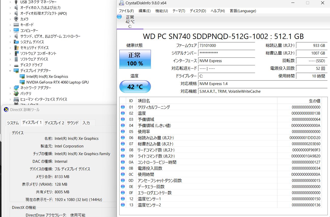The image size is (330, 217).
Task: Click the インターフェース NVM Express field
Action: click(x=226, y=61)
